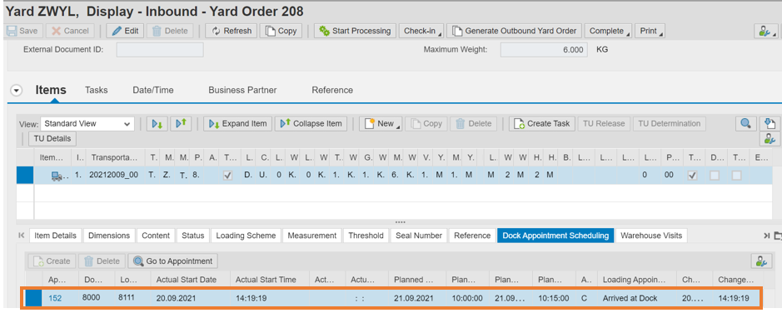
Task: Click External Document ID field
Action: click(160, 50)
